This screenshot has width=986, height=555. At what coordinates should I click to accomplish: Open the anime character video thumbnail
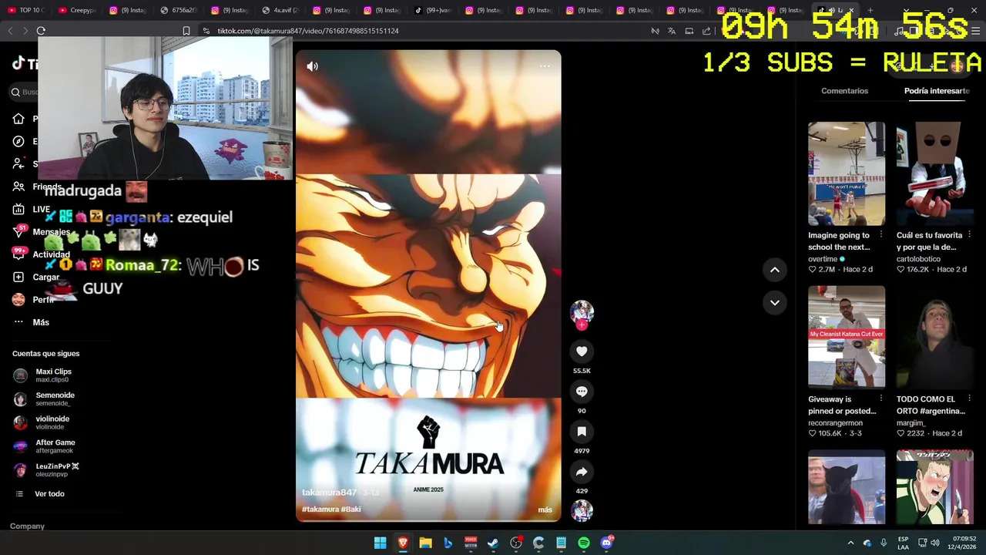click(x=934, y=488)
